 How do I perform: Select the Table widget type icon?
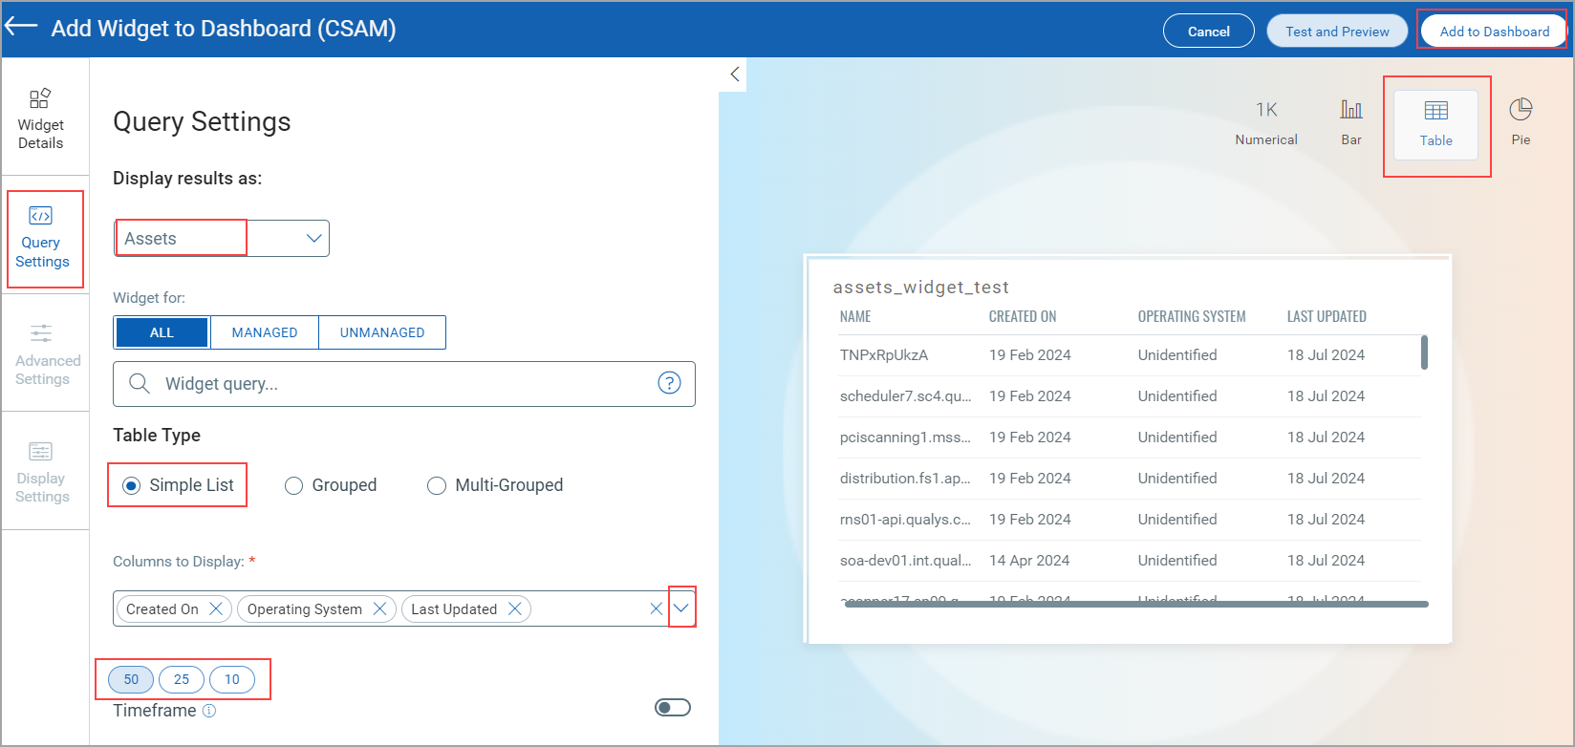click(x=1435, y=124)
